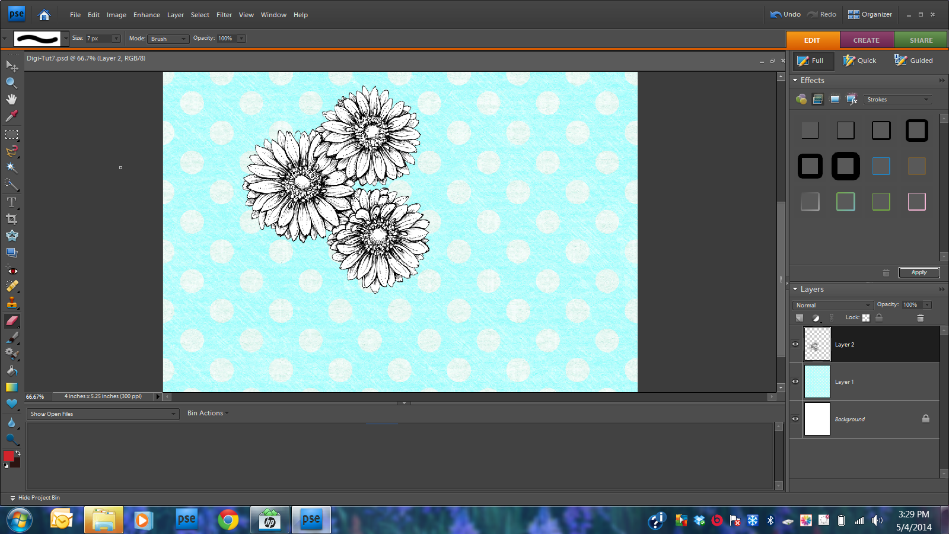The image size is (949, 534).
Task: Switch to the CREATE tab
Action: pyautogui.click(x=866, y=40)
